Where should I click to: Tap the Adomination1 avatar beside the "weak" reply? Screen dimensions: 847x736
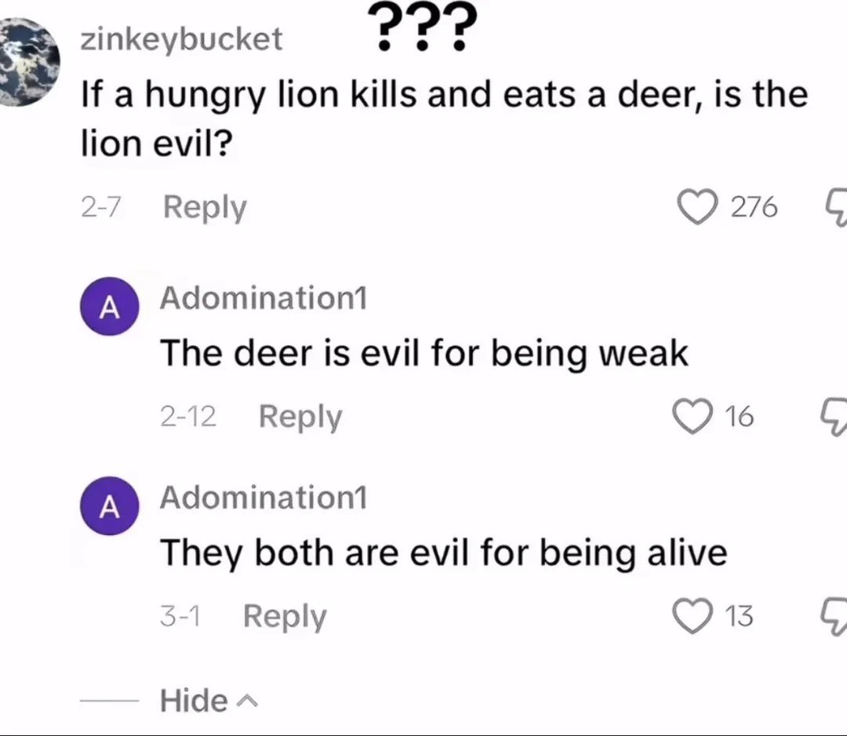[x=109, y=308]
